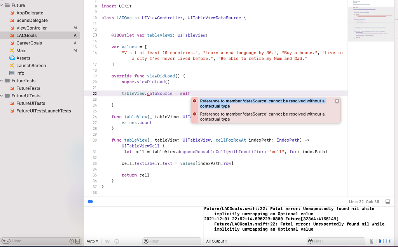Open AppDelegate swift file
The height and width of the screenshot is (247, 398).
click(x=30, y=13)
